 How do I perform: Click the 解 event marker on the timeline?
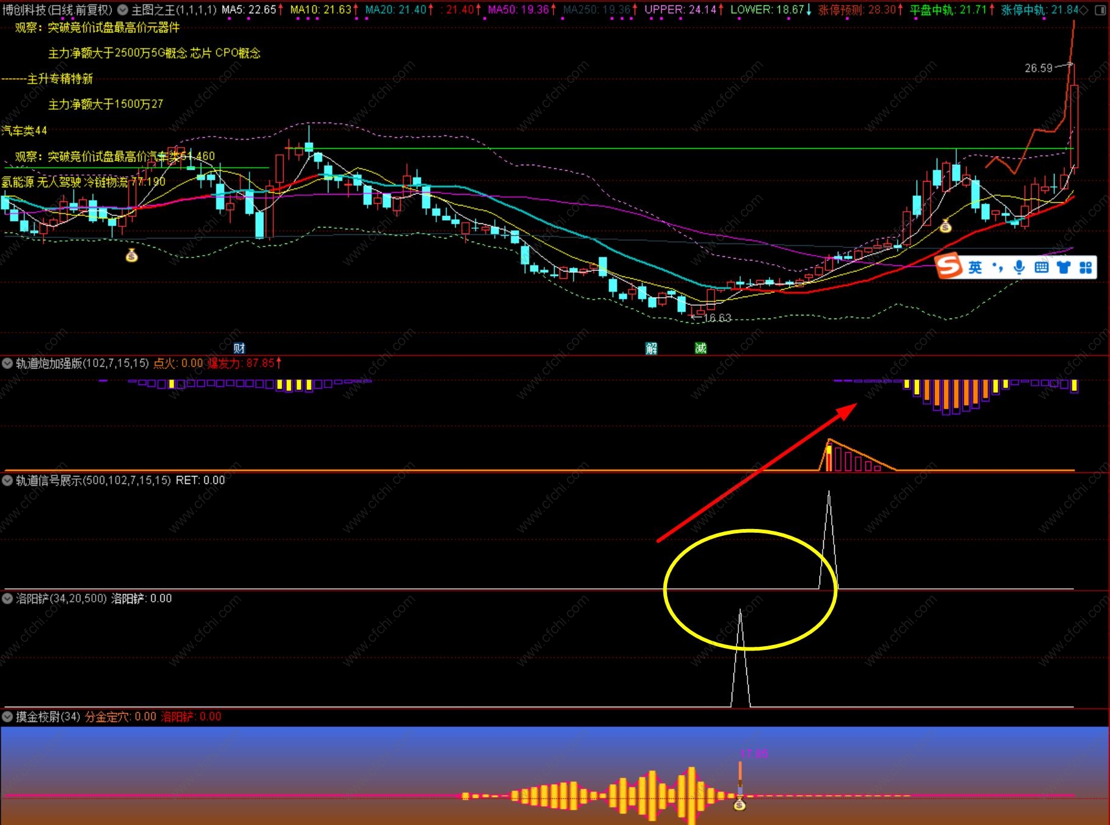pos(652,348)
